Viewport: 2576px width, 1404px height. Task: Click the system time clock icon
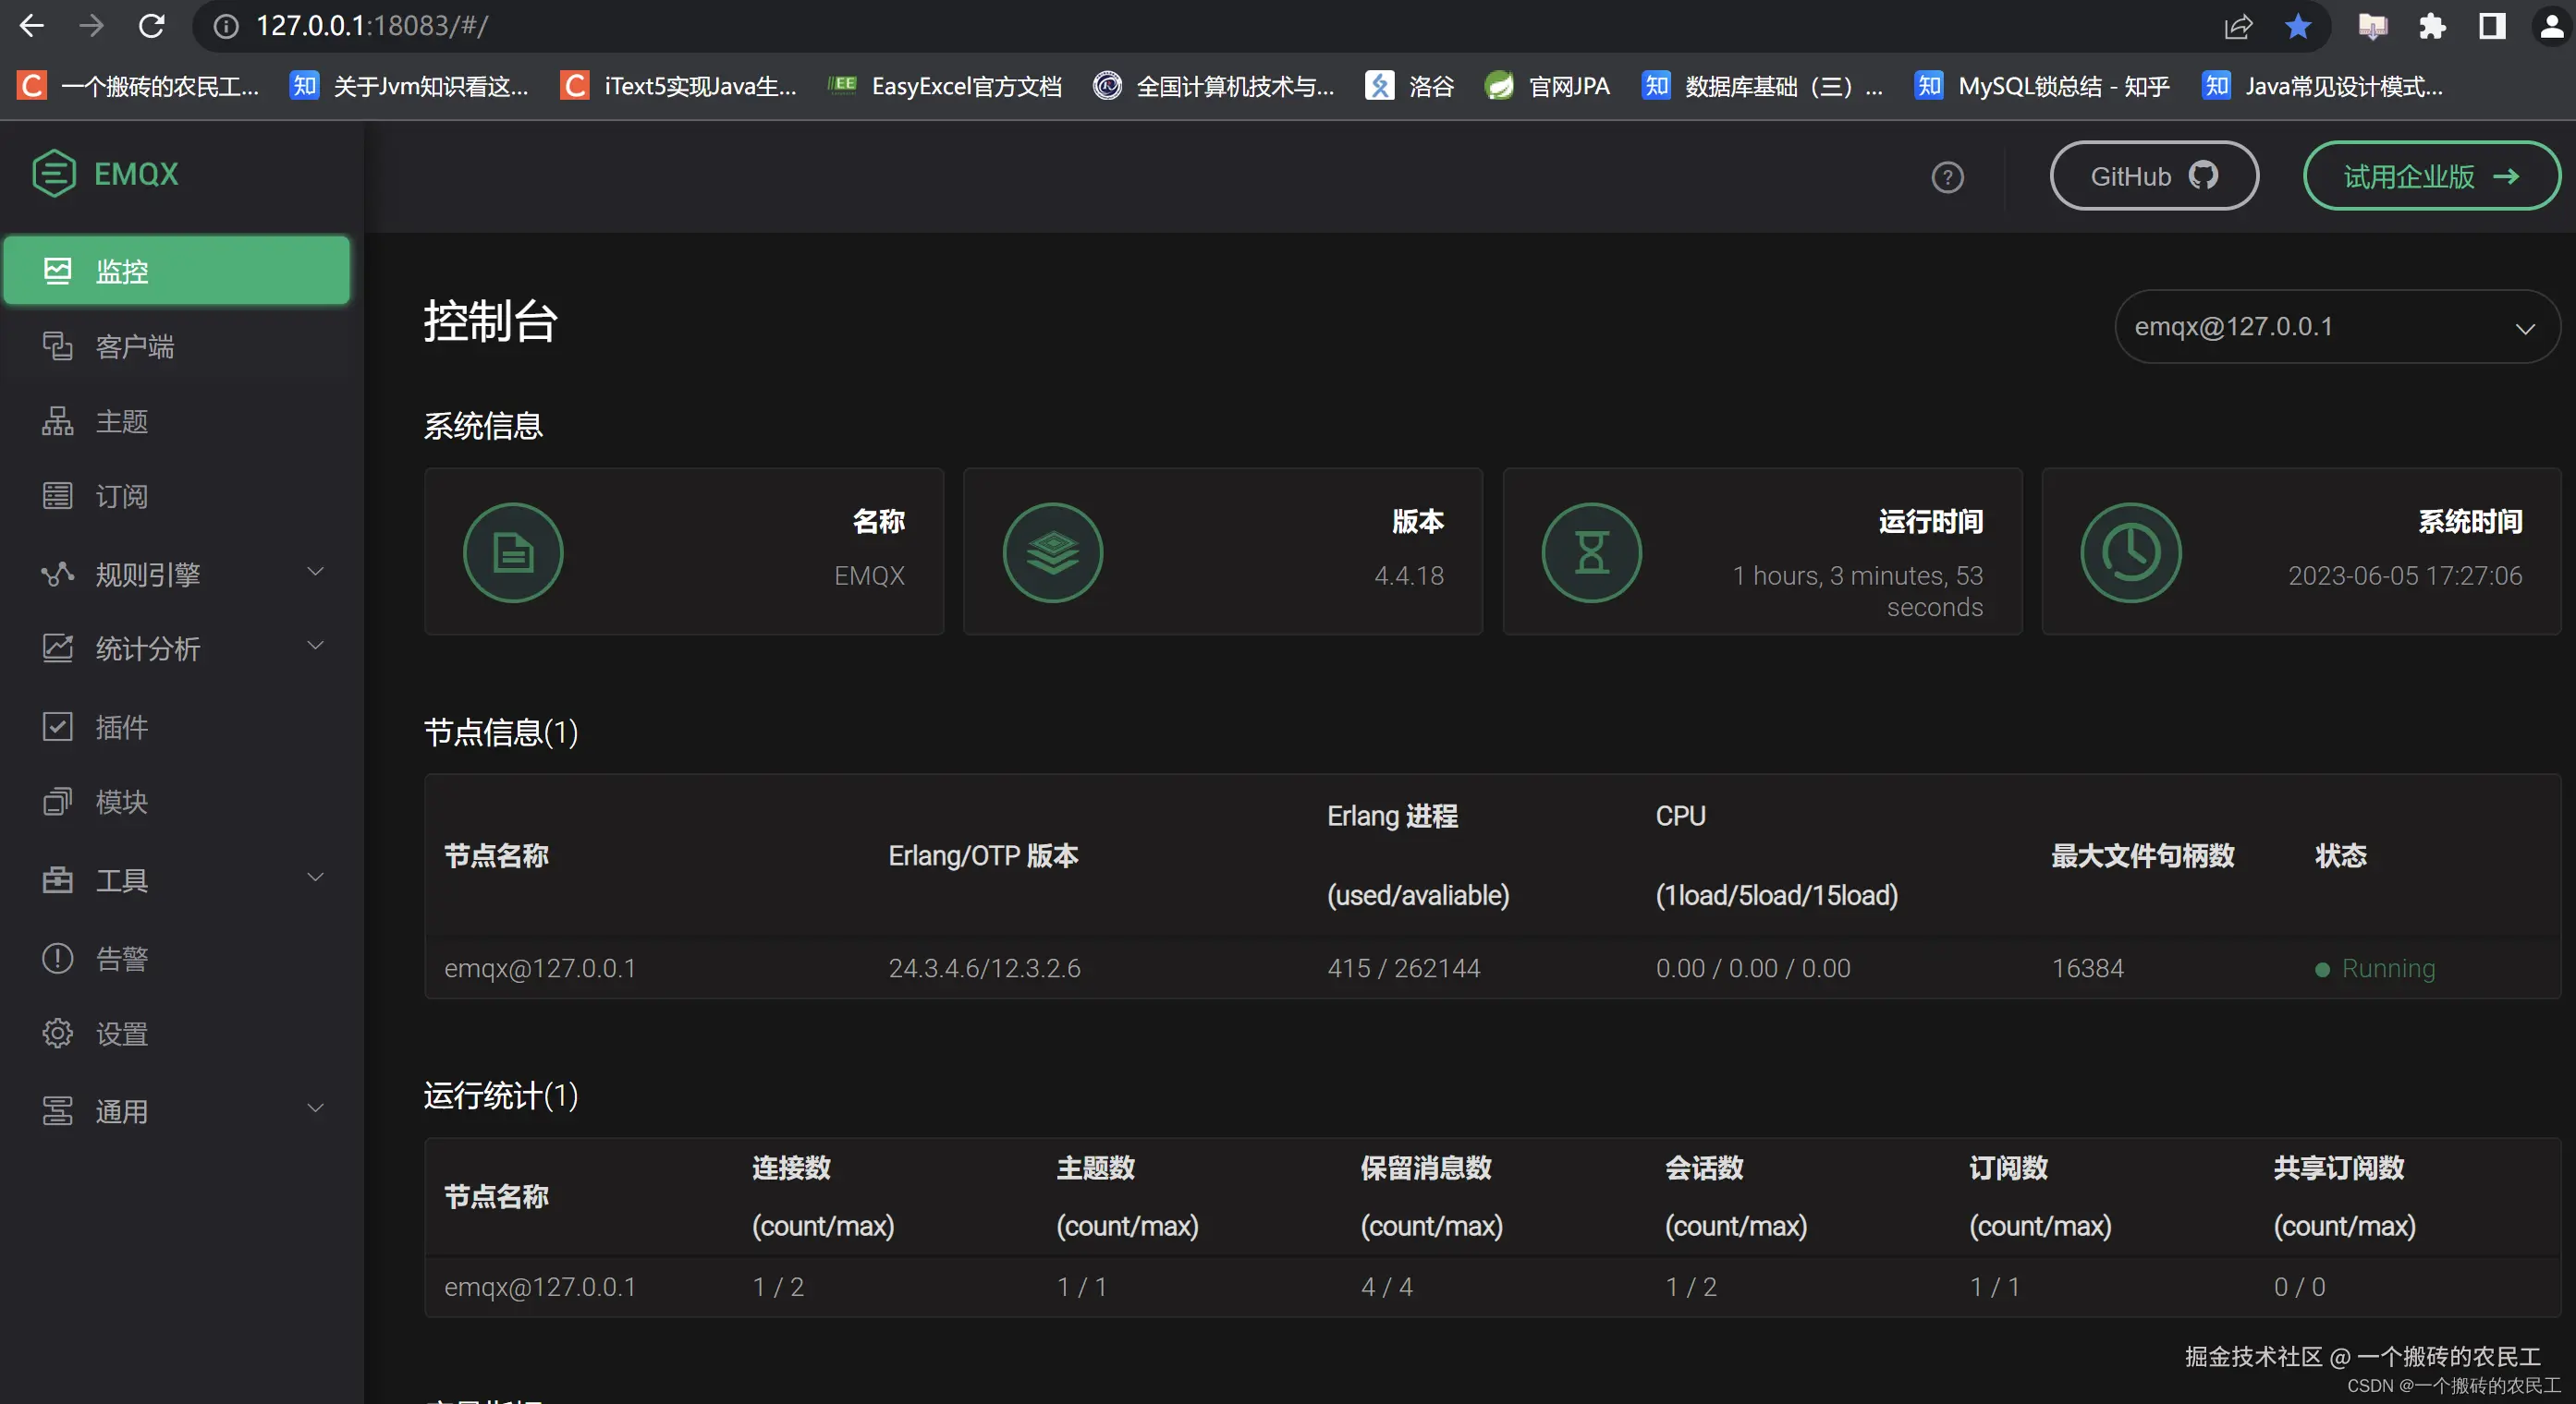[x=2130, y=551]
